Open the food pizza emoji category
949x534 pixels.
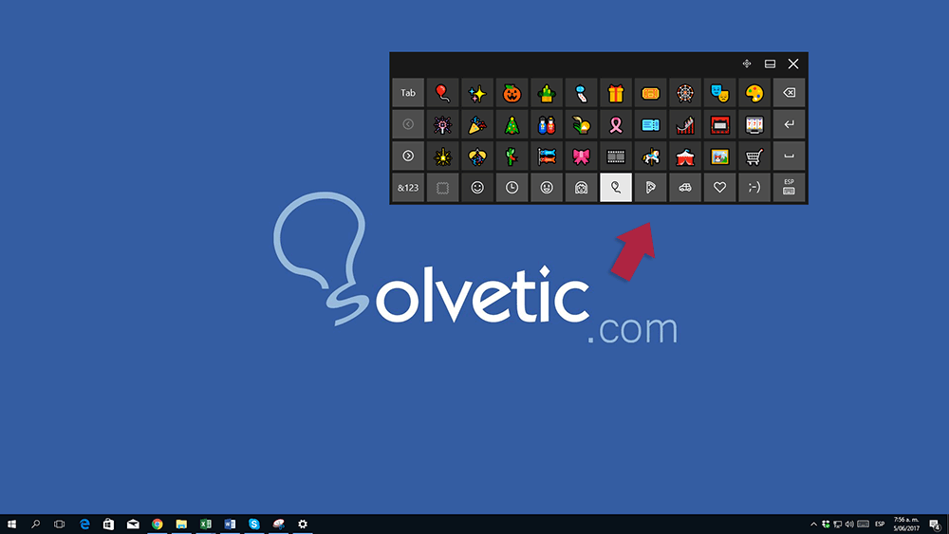(651, 188)
